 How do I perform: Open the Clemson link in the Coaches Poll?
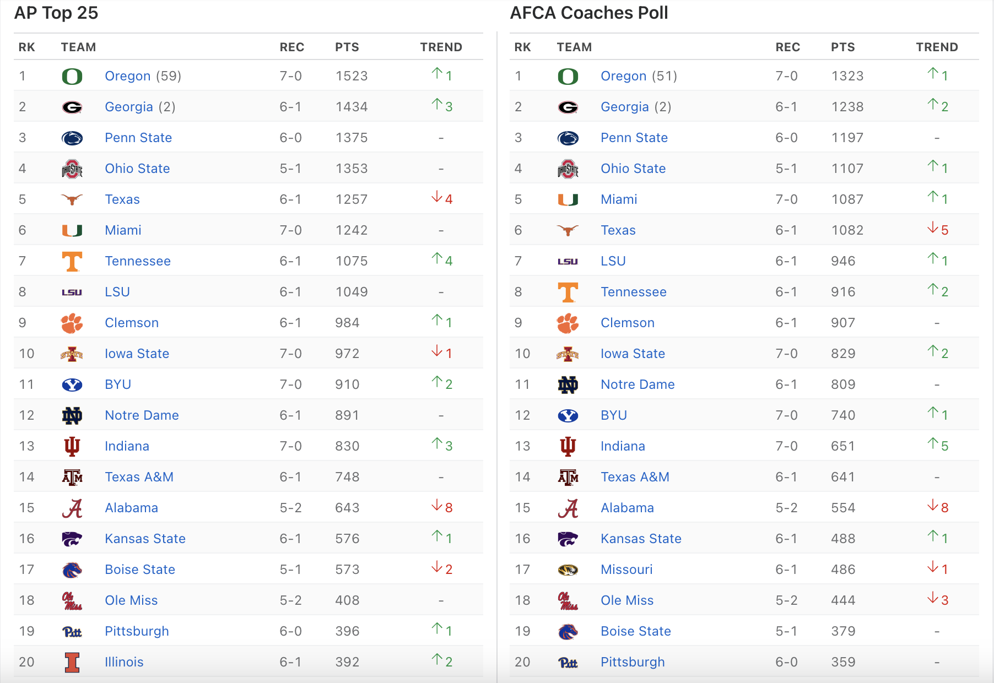point(628,323)
